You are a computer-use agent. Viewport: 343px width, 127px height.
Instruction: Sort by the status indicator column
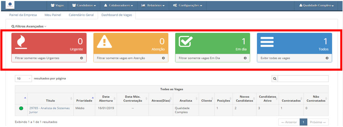(x=21, y=99)
